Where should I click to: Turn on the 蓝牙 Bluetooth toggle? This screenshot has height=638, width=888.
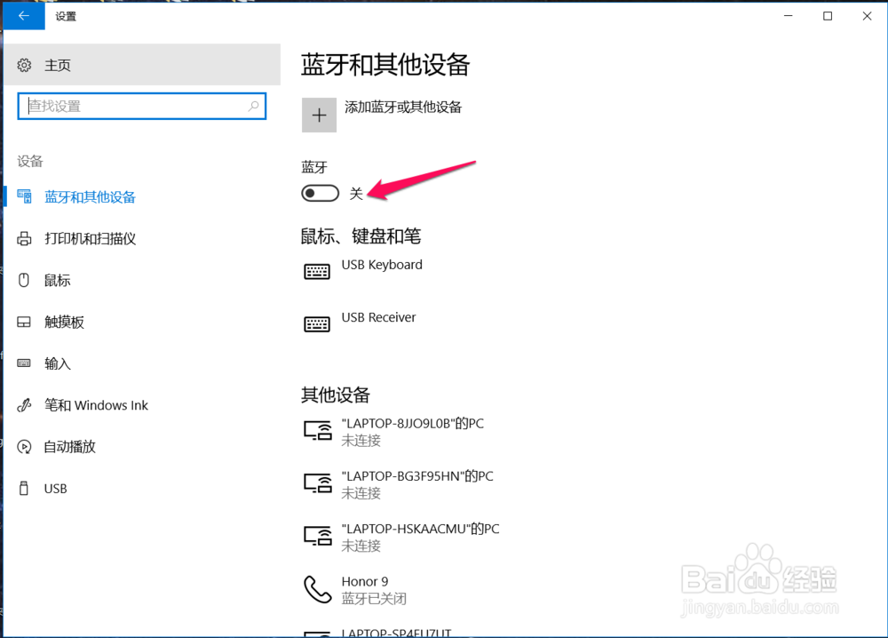point(320,194)
